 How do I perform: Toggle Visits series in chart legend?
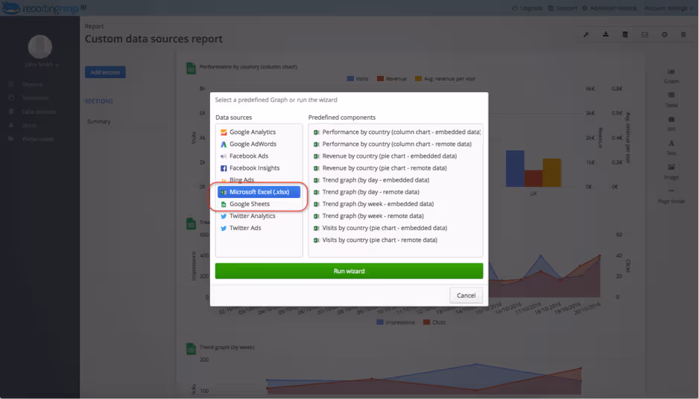(x=358, y=79)
